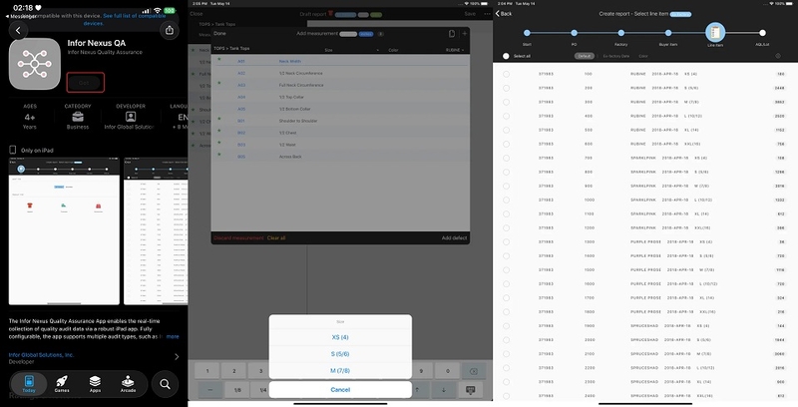View the first app preview screenshot thumbnail
Screen dimensions: 798x407
click(x=64, y=231)
